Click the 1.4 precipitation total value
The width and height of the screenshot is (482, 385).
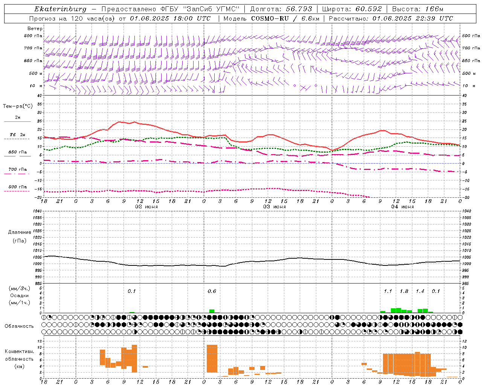(420, 291)
